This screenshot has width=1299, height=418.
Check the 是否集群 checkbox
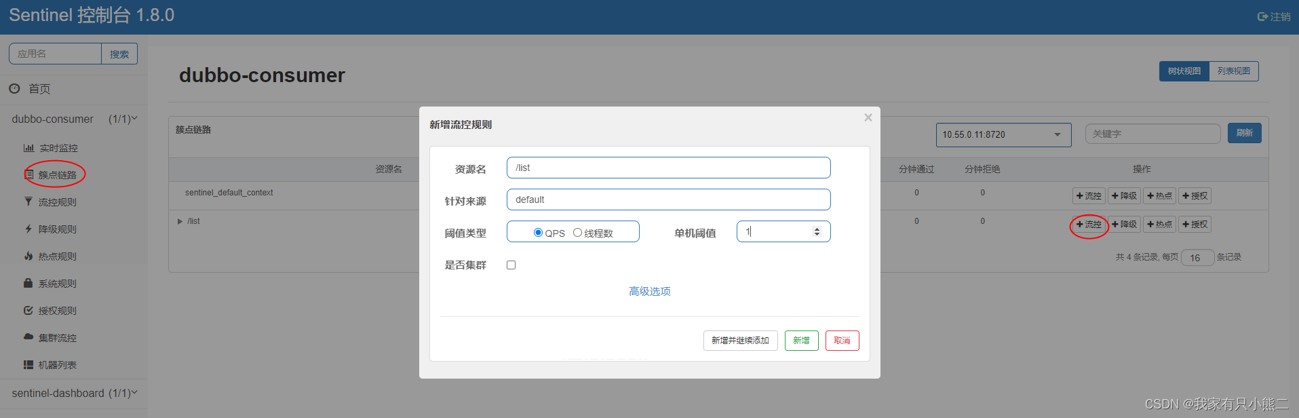click(511, 265)
